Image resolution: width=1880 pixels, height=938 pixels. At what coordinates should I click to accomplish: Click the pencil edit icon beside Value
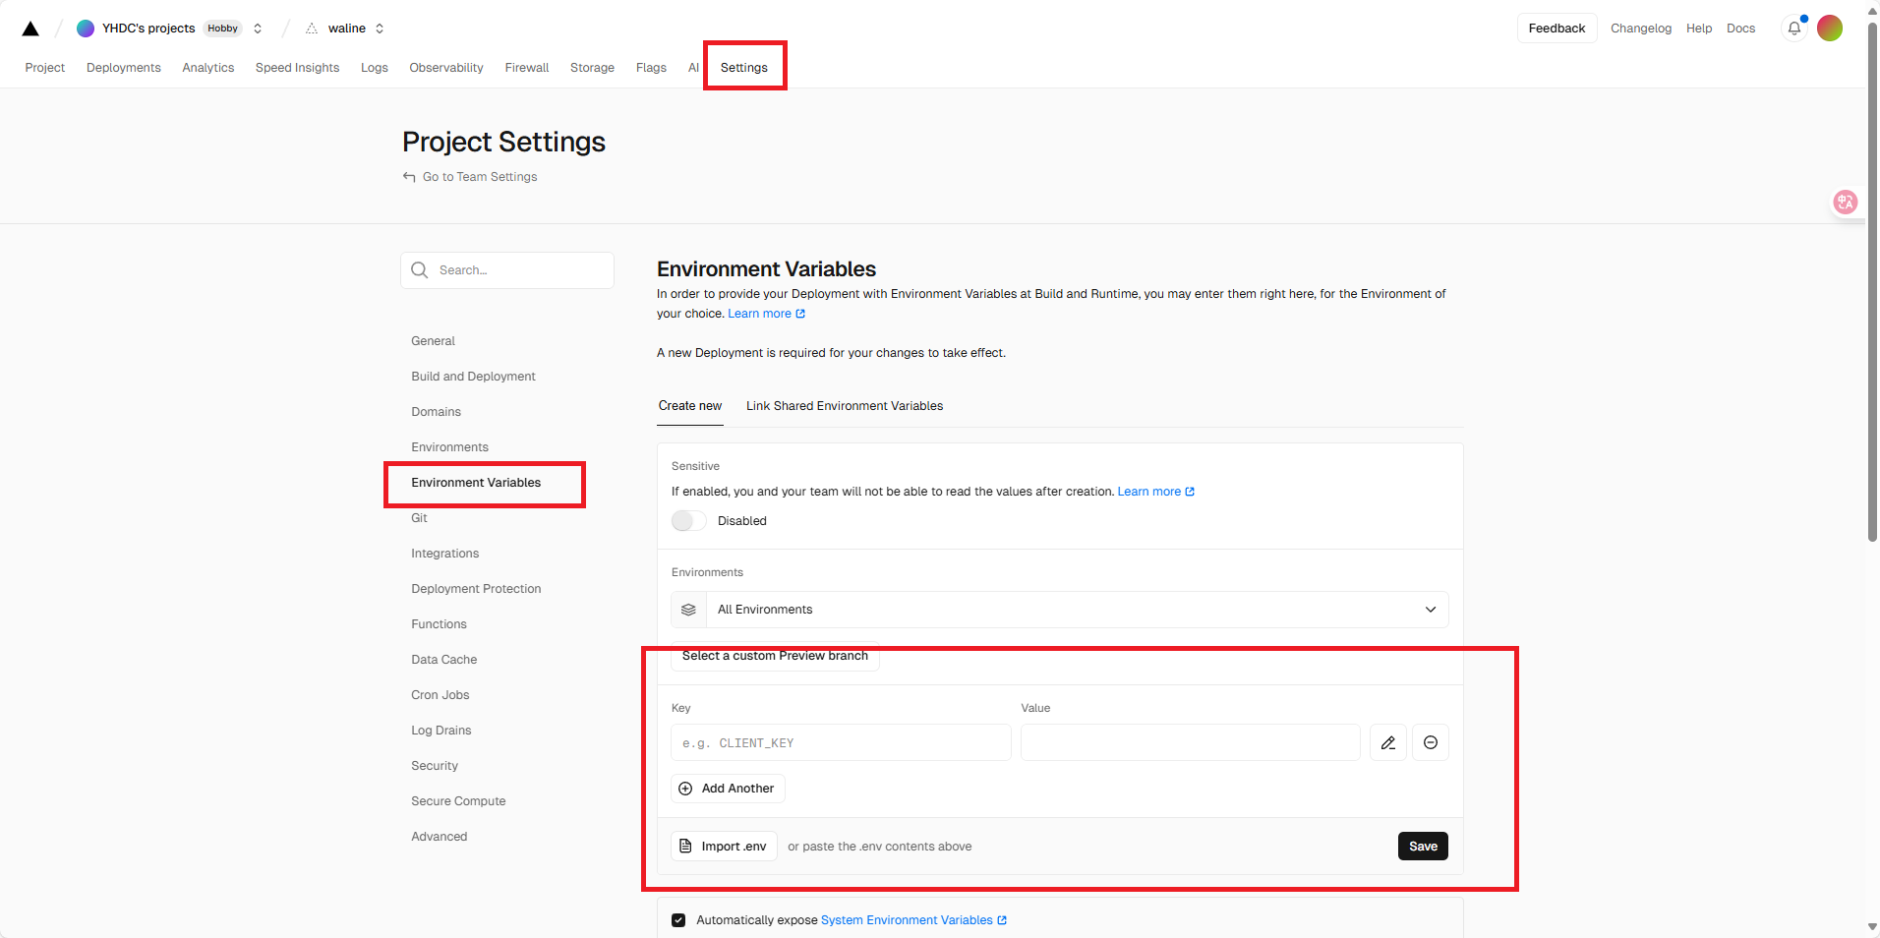pos(1387,743)
